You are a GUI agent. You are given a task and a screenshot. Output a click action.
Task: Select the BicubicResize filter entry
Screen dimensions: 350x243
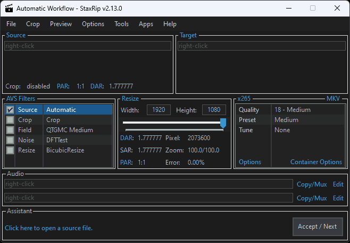point(65,150)
